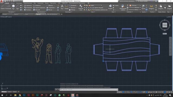
Task: Click the Копировать (Copy) tool
Action: [28, 8]
